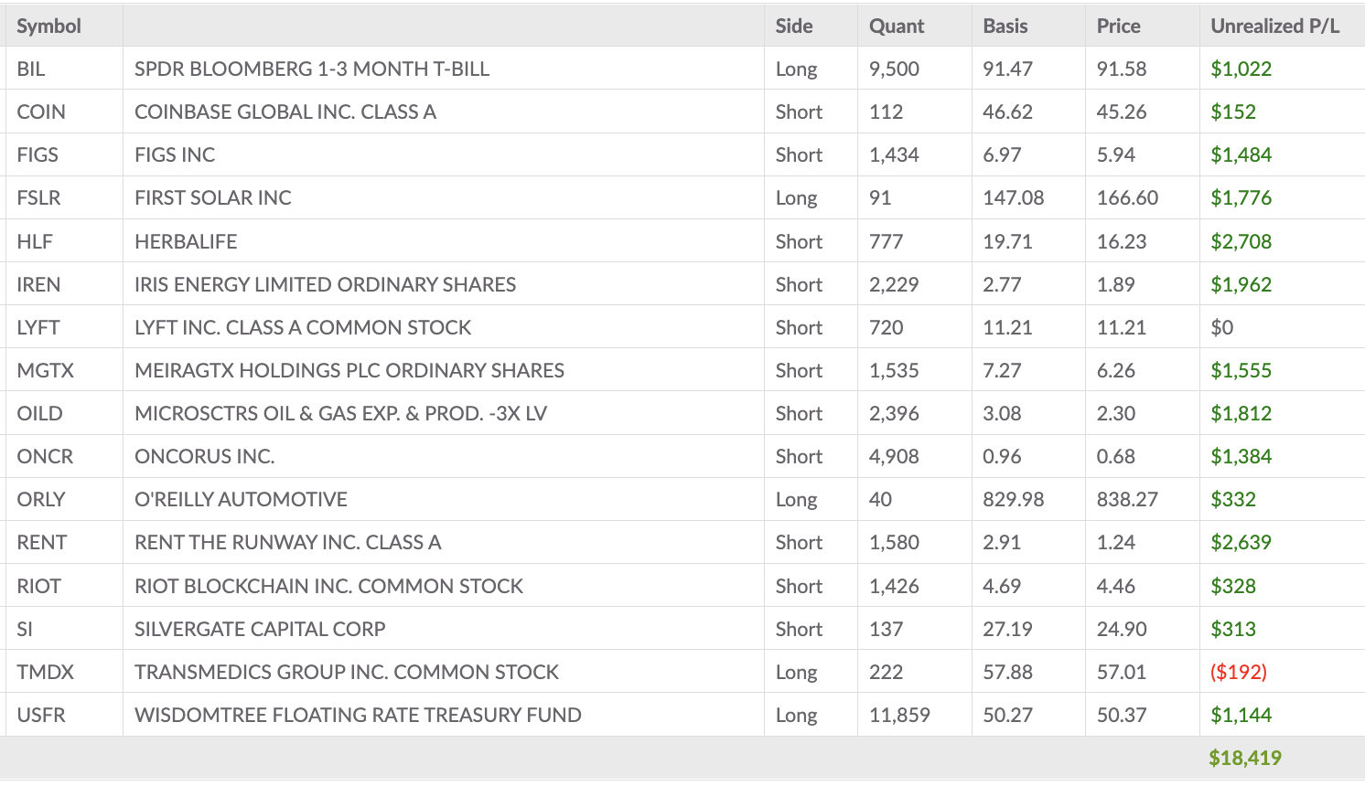The image size is (1365, 786).
Task: Click the 1,434 quantity for FIGS
Action: tap(894, 154)
